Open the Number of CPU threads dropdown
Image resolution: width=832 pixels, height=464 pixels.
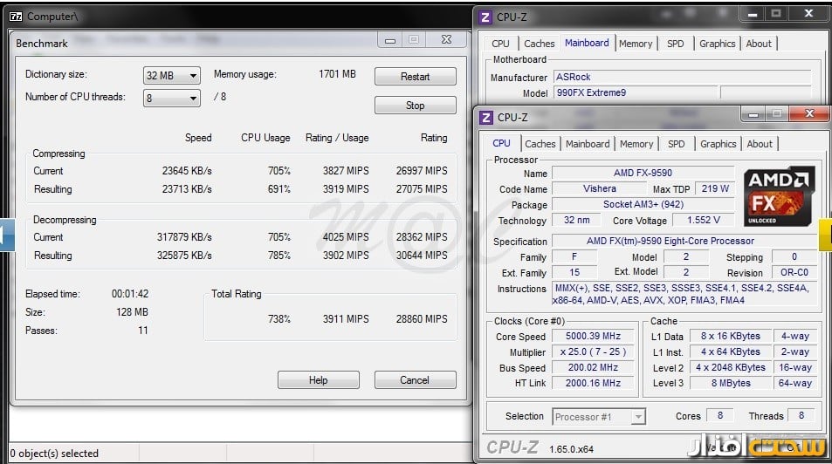[172, 98]
